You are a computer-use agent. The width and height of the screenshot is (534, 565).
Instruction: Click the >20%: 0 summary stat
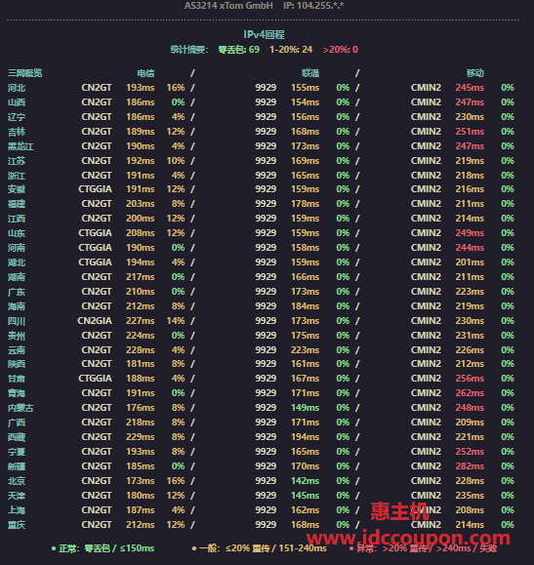coord(341,50)
